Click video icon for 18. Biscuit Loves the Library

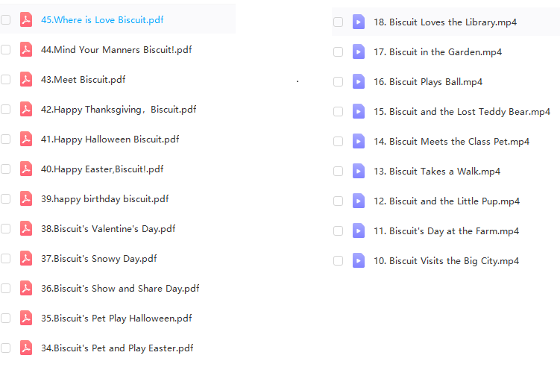(x=359, y=22)
